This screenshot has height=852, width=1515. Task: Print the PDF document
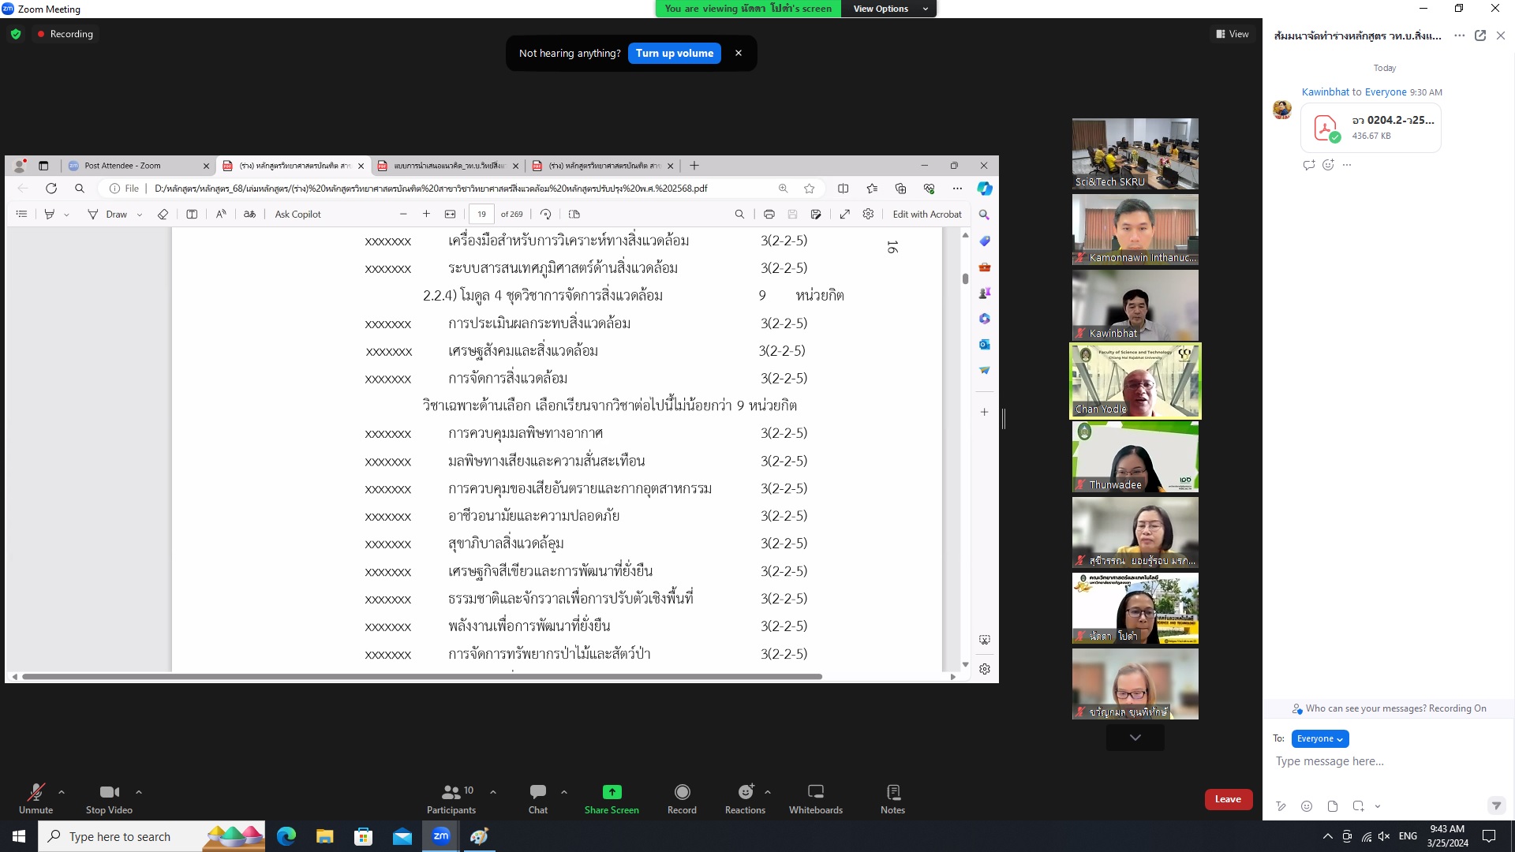click(x=769, y=214)
